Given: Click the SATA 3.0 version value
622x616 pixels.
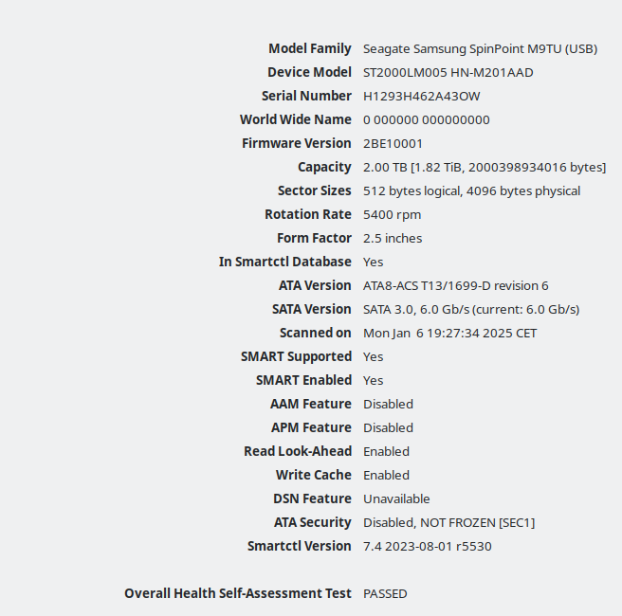Looking at the screenshot, I should tap(471, 310).
